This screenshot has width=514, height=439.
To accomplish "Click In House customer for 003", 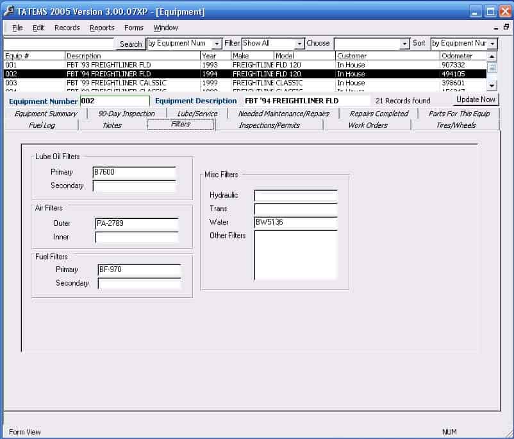I will click(351, 83).
